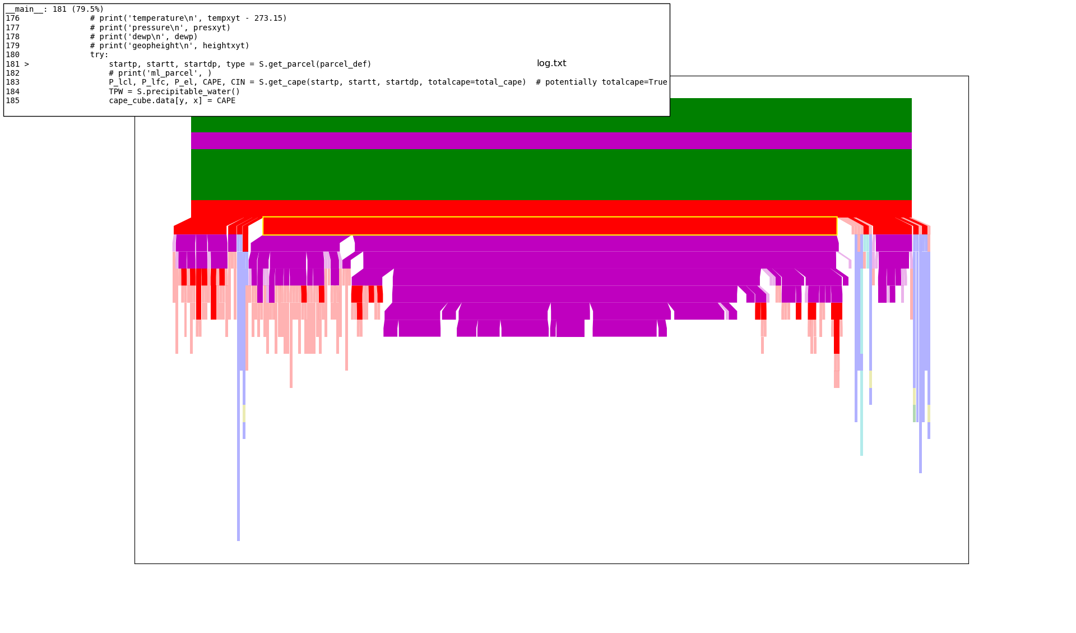Image resolution: width=1076 pixels, height=633 pixels.
Task: Click the thin magenta band between green bars
Action: click(x=551, y=140)
